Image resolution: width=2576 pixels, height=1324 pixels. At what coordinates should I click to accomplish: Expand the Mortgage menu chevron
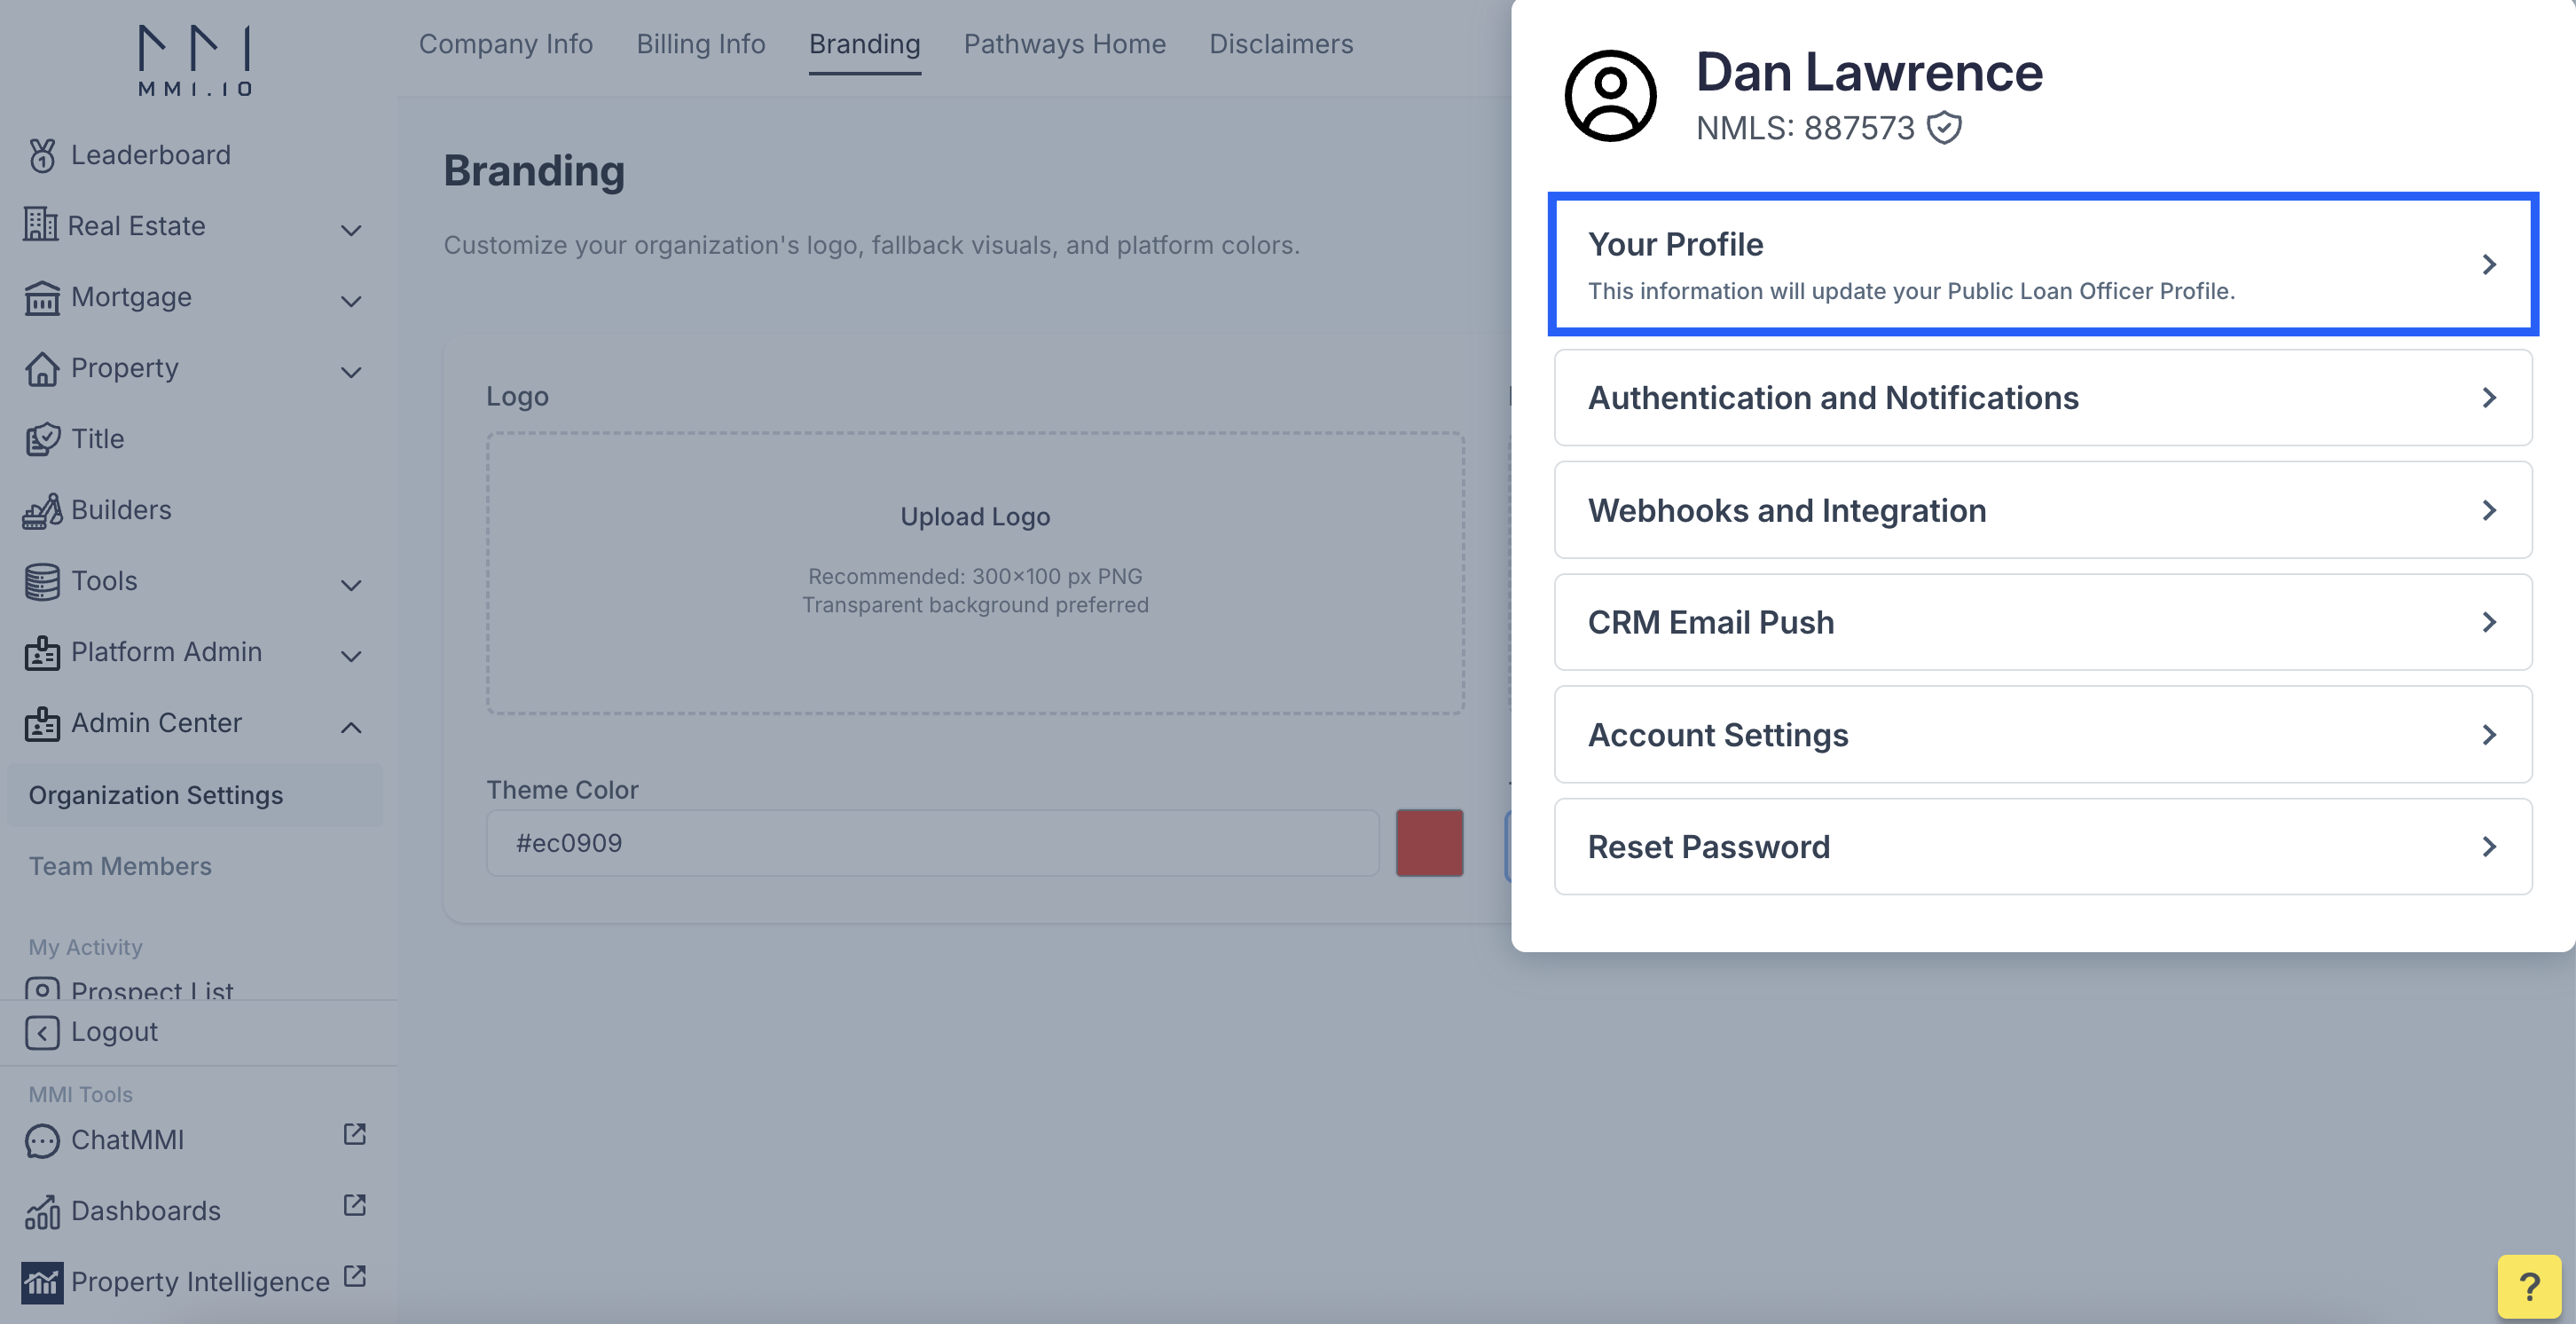click(x=351, y=301)
